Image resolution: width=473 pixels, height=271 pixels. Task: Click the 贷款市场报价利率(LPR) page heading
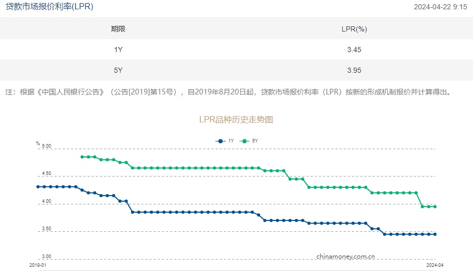50,7
